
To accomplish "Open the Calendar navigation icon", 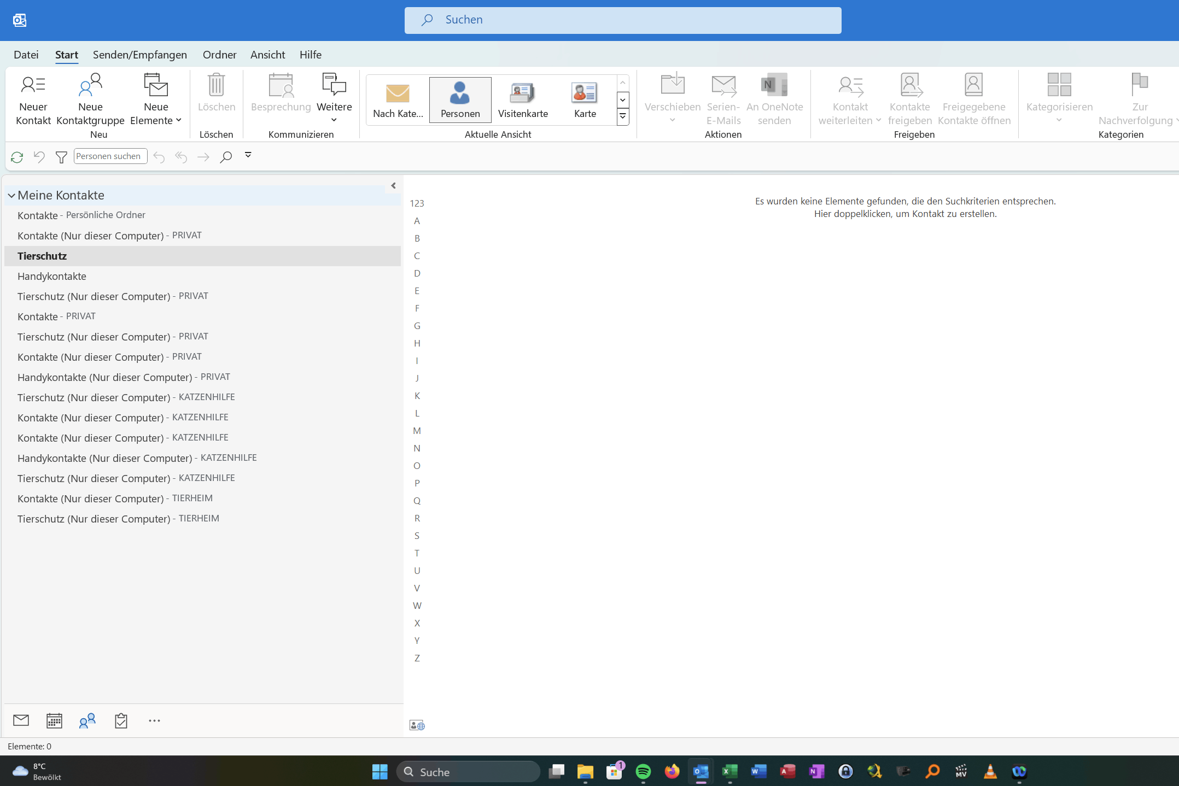I will point(54,720).
